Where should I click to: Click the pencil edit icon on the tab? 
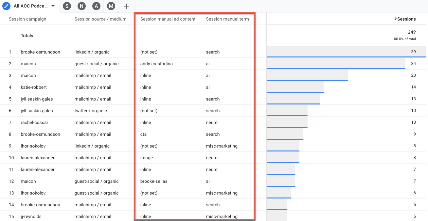tap(7, 6)
